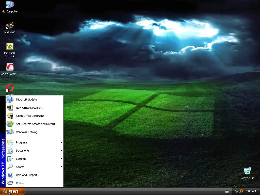Expand the Documents submenu
The height and width of the screenshot is (195, 260).
click(x=35, y=151)
